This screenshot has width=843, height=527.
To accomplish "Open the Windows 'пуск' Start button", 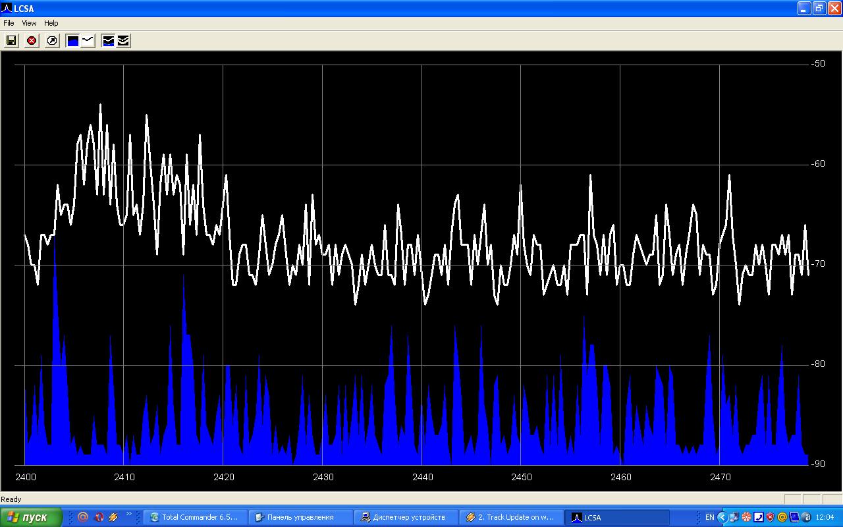I will (x=31, y=517).
